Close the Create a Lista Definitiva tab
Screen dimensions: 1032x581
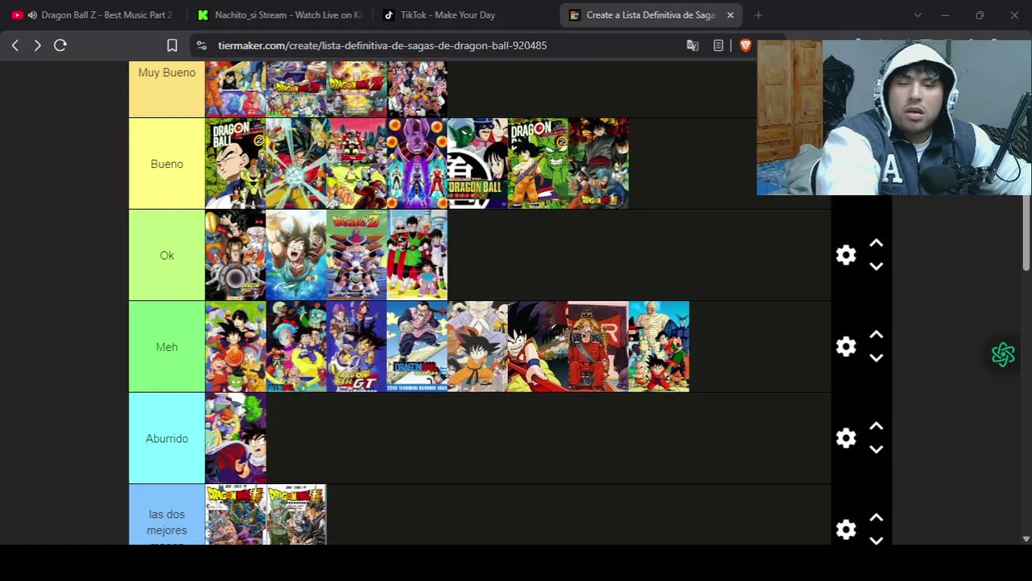click(730, 15)
